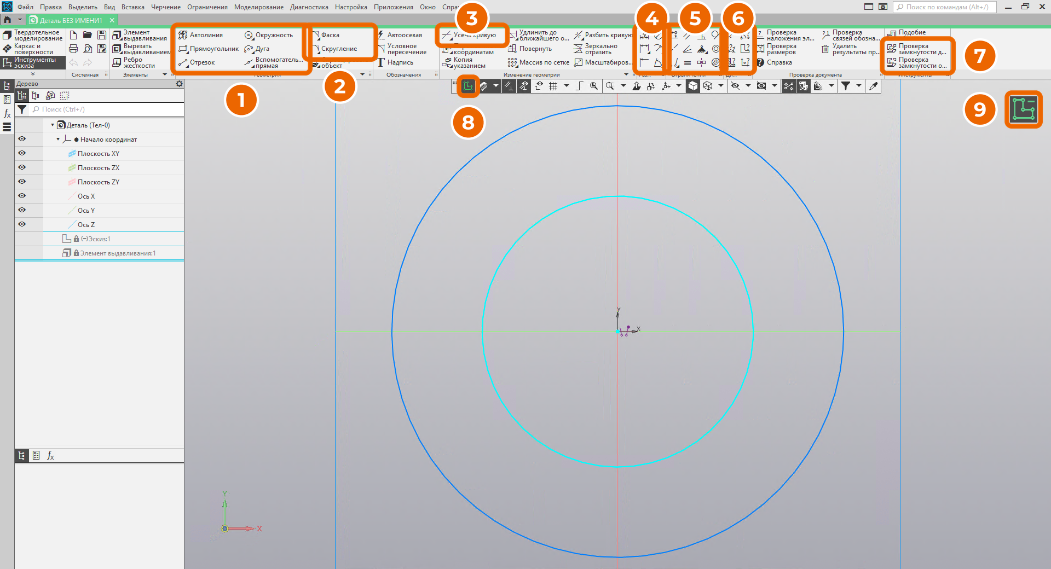The image size is (1051, 569).
Task: Create a new document from the system toolbar
Action: pyautogui.click(x=73, y=35)
